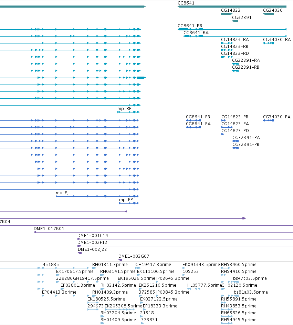The image size is (293, 325).
Task: Select transcript CG8641-RB
Action: tap(190, 26)
